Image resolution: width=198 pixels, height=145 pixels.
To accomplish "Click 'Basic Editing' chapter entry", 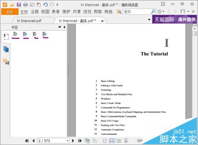I will pyautogui.click(x=108, y=81).
